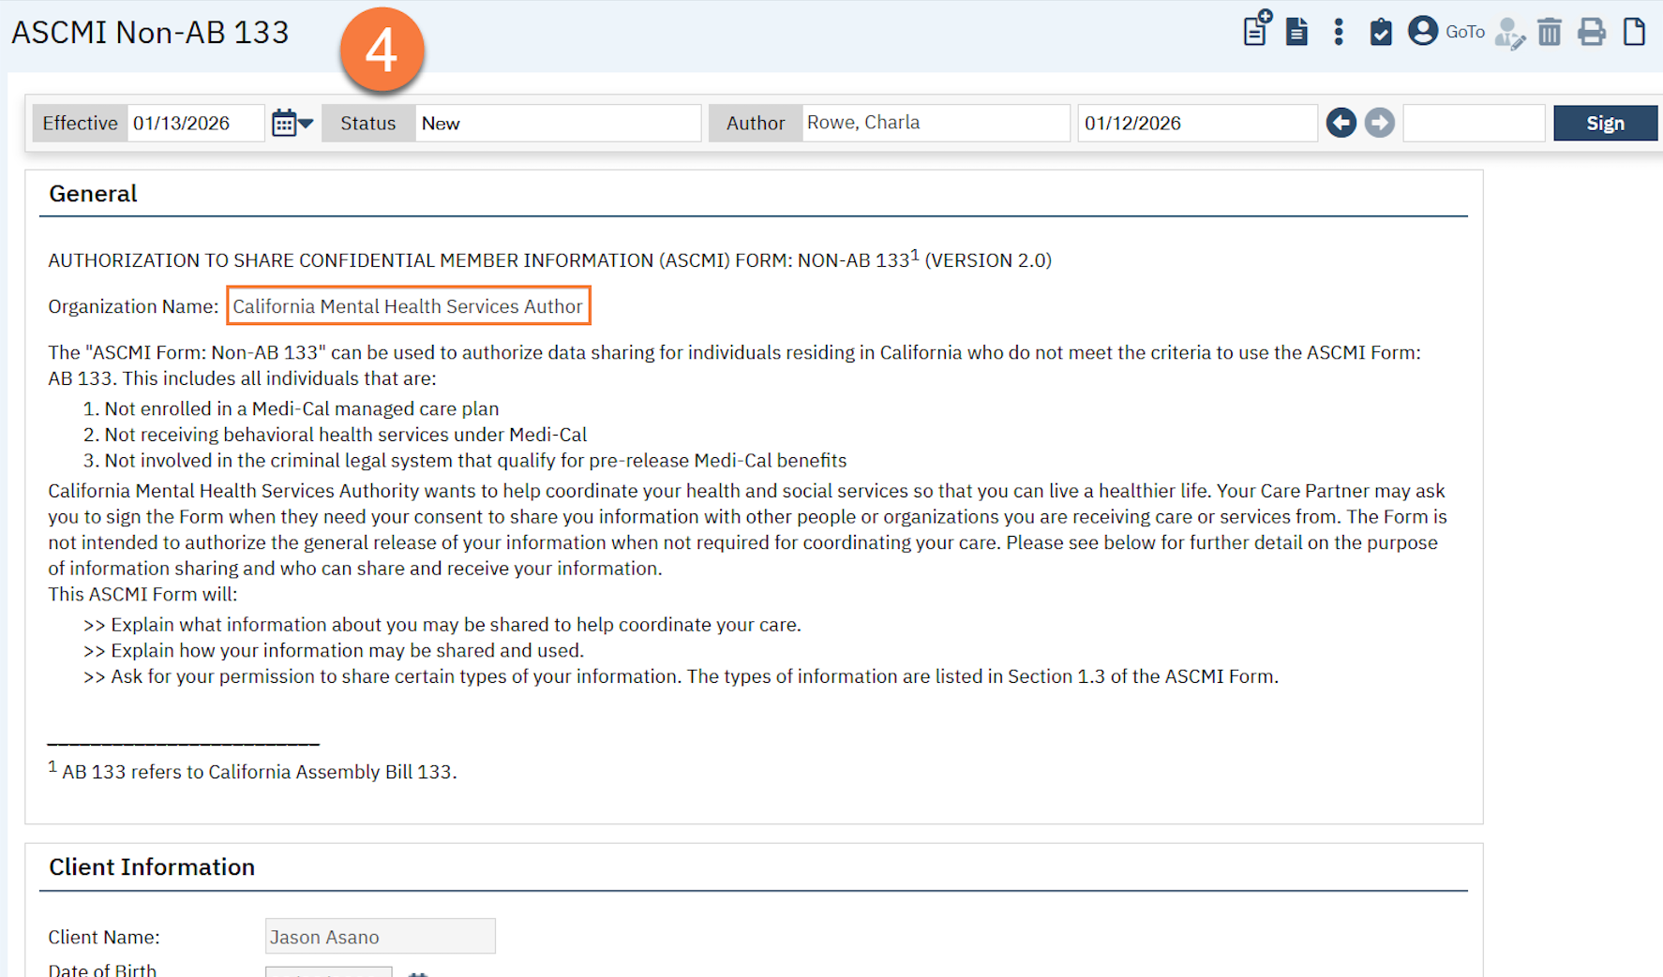Image resolution: width=1663 pixels, height=977 pixels.
Task: Click the Author field Rowe, Charla
Action: 934,124
